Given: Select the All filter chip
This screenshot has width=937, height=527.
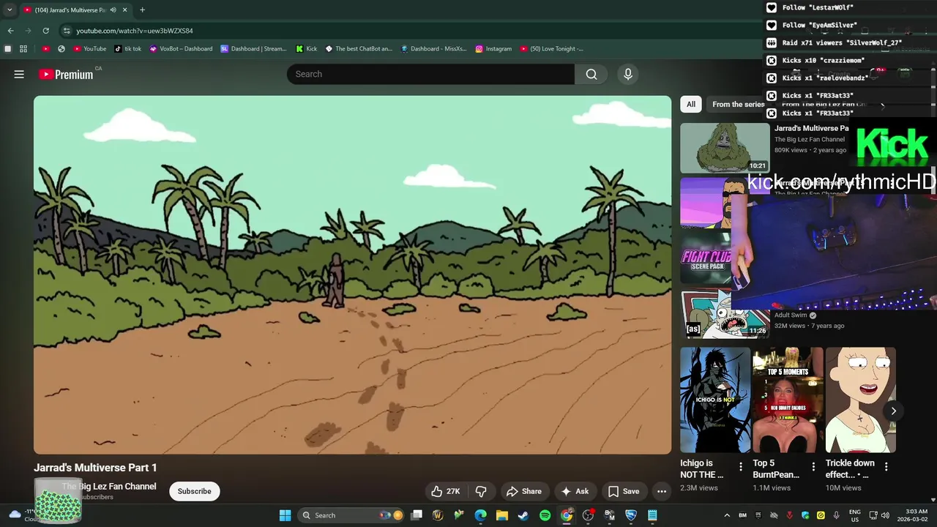Looking at the screenshot, I should (691, 104).
